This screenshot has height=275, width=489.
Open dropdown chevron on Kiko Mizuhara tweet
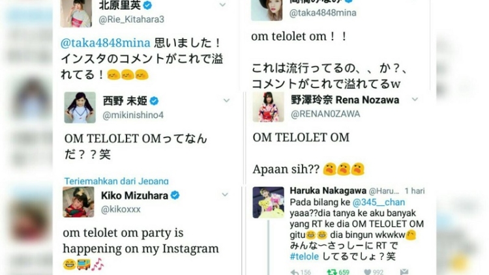(225, 195)
